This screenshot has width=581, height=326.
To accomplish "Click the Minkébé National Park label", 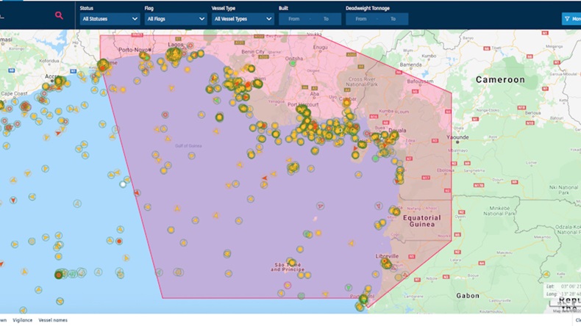I will coord(499,211).
